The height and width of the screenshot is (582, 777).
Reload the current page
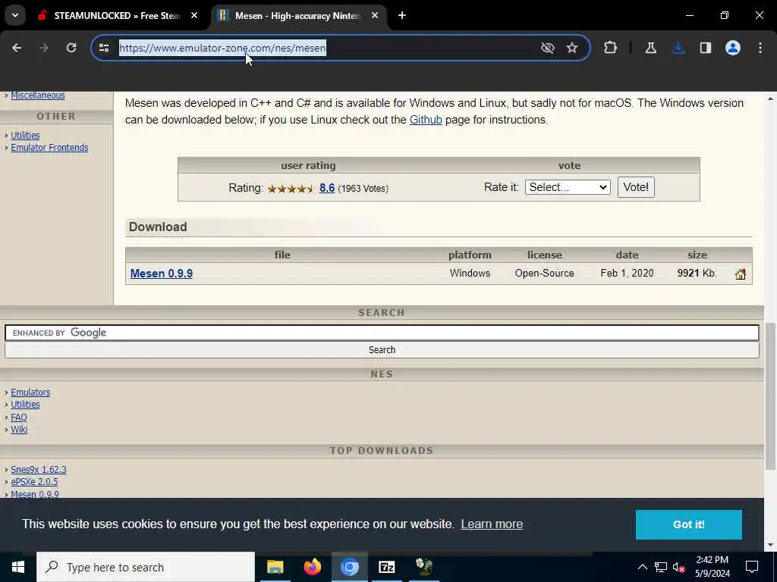(71, 48)
